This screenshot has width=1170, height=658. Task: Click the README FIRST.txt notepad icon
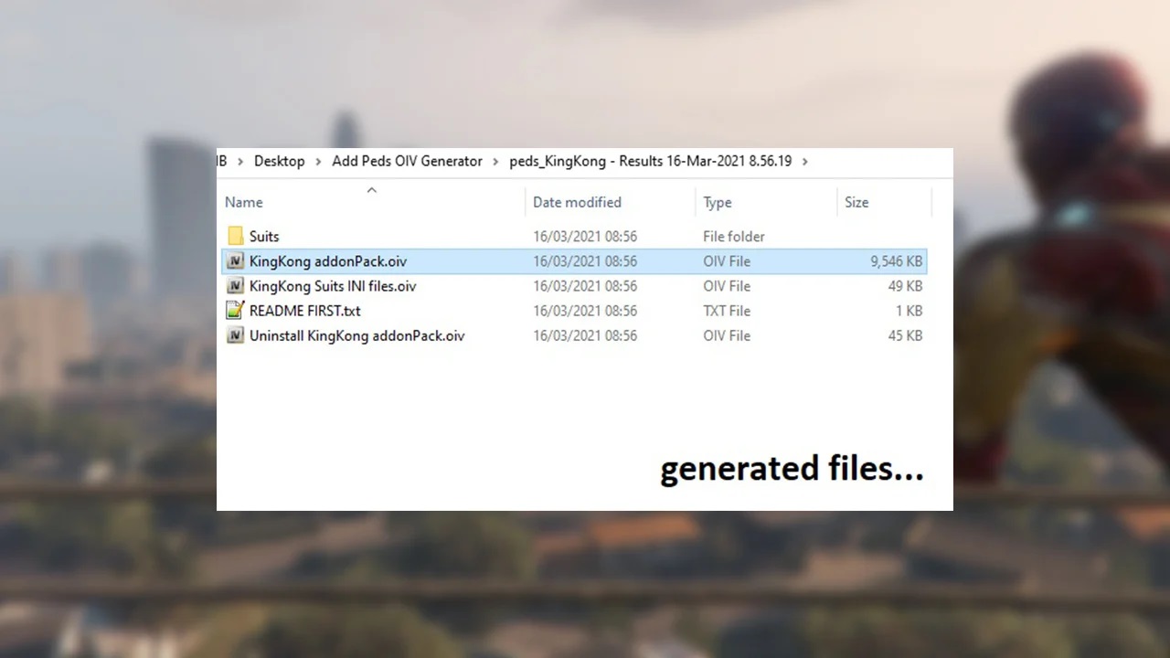(235, 311)
